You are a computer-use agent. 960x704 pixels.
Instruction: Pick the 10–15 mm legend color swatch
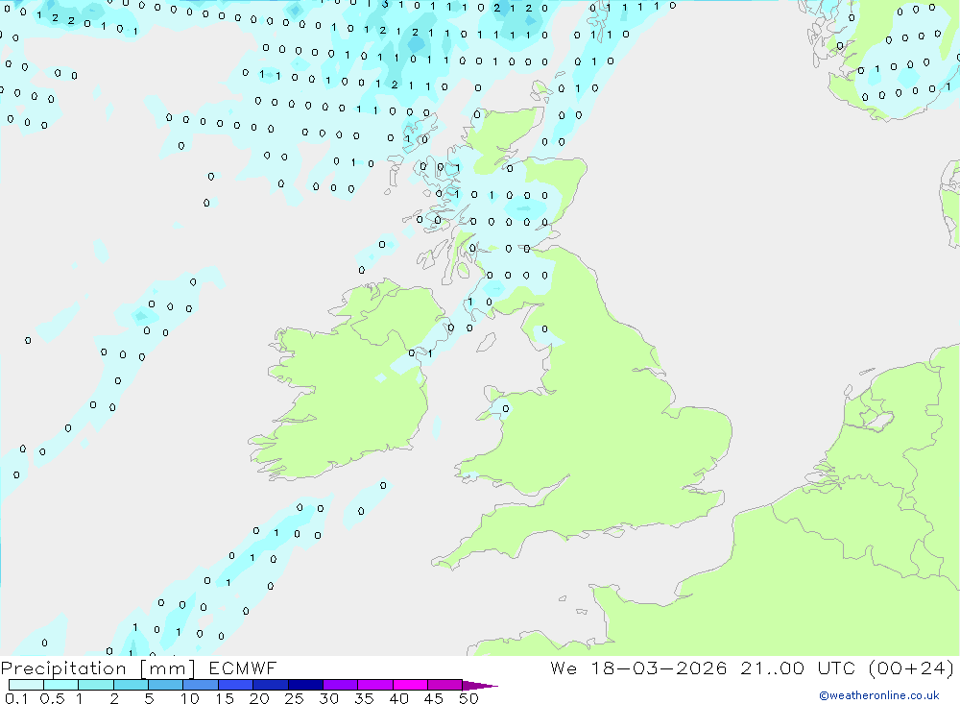click(x=201, y=685)
